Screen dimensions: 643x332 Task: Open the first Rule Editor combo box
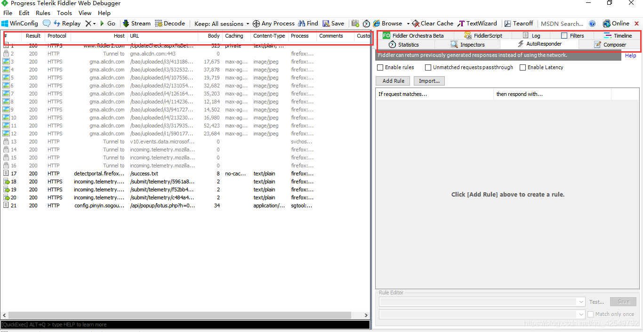point(482,302)
